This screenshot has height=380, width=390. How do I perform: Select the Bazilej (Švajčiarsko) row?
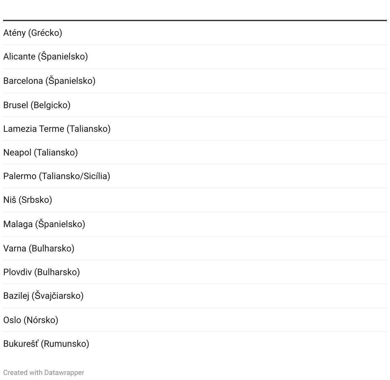195,296
